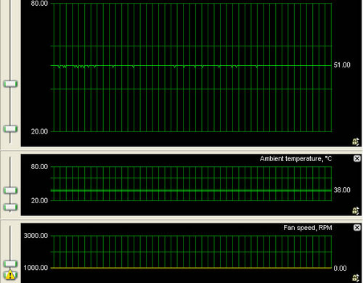Click the upper slider handle beside the Ambient temperature graph
363x283 pixels.
point(10,190)
